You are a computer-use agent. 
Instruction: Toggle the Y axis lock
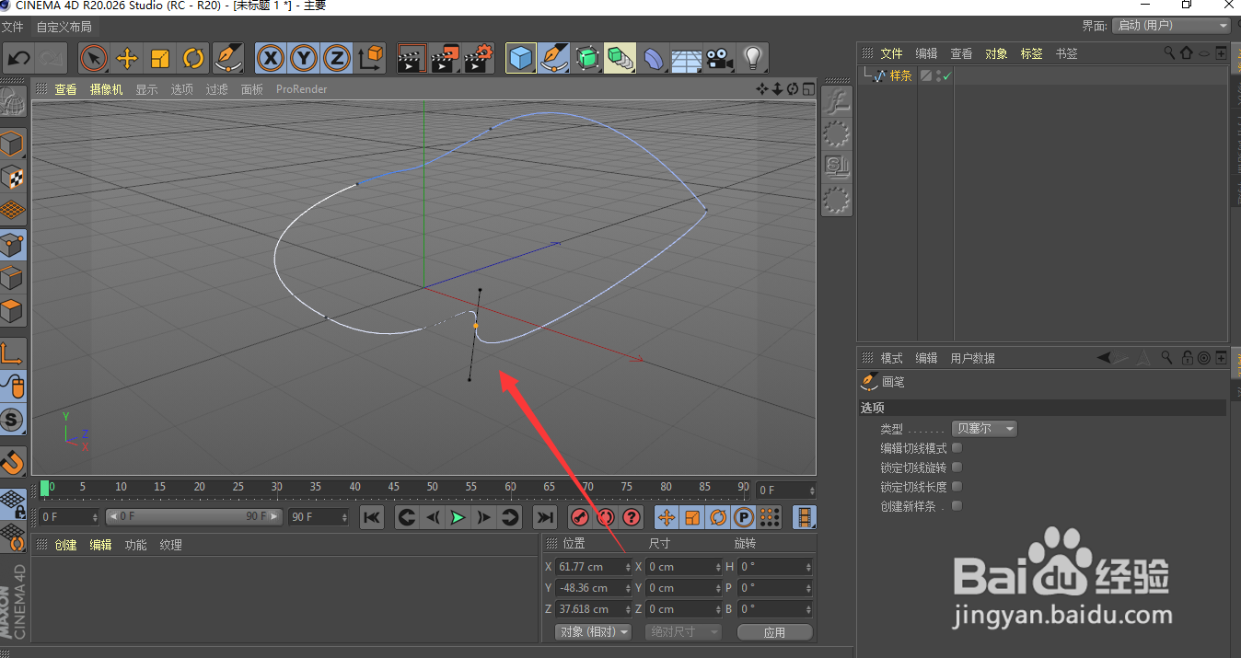pyautogui.click(x=304, y=58)
